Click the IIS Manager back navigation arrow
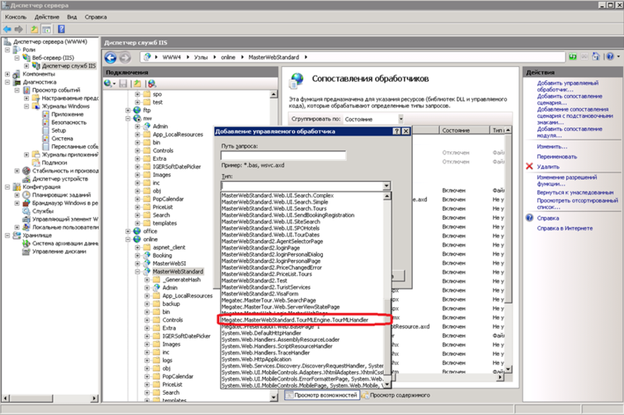 click(x=111, y=59)
